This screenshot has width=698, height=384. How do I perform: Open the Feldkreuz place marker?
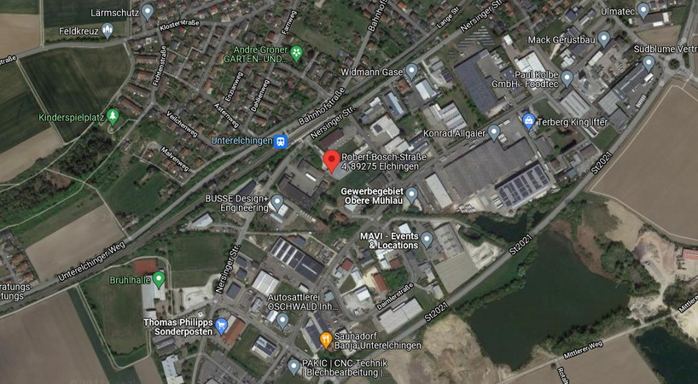point(108,31)
